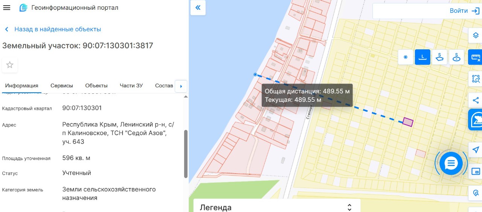Switch to the Части ЗУ tab

tap(131, 85)
